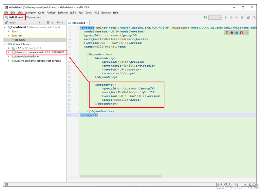
Task: Expand the target folder
Action: pos(9,36)
